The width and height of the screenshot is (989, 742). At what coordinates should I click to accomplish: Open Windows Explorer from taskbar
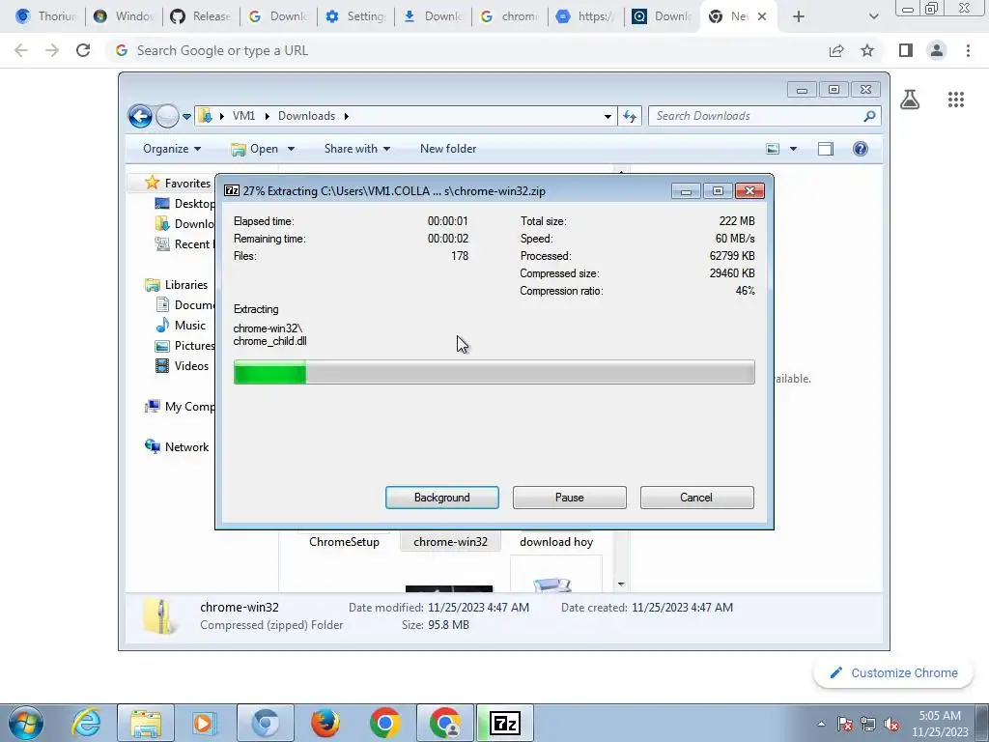click(x=146, y=723)
